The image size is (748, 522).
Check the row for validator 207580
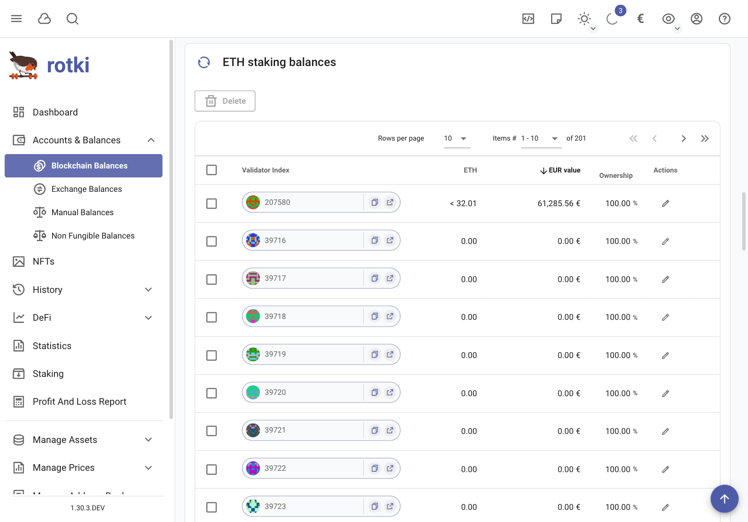[211, 203]
